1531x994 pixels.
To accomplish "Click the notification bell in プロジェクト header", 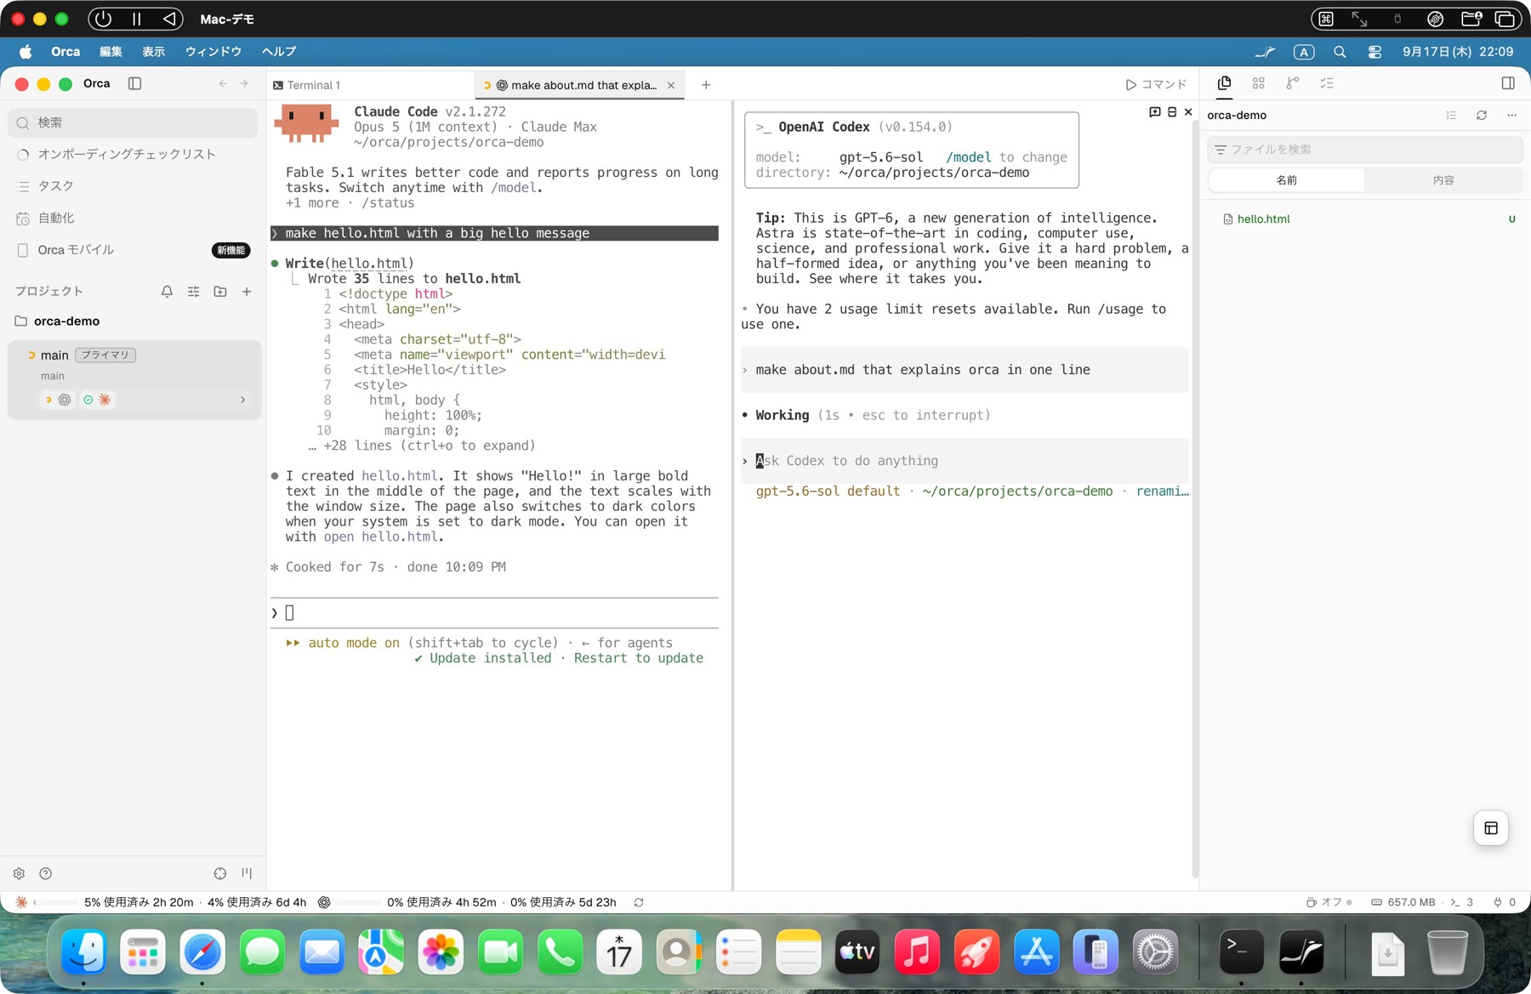I will tap(167, 291).
